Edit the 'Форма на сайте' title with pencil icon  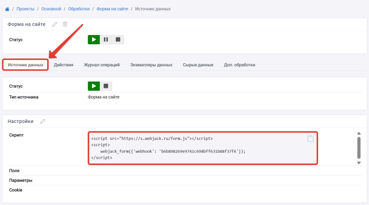54,25
